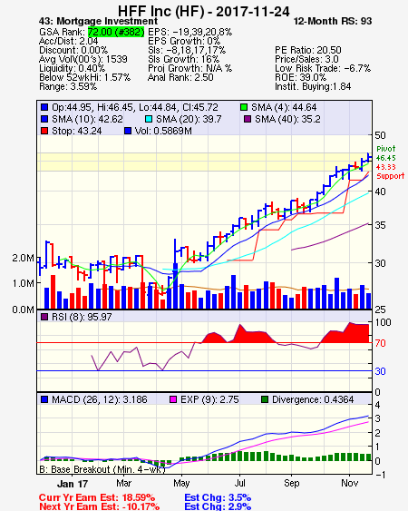
Task: Click the red 70 RSI overbought level label
Action: click(380, 343)
